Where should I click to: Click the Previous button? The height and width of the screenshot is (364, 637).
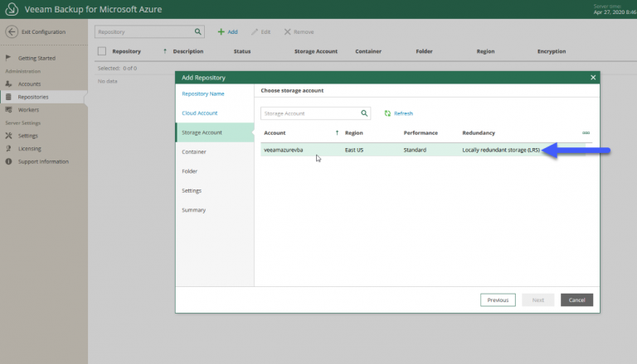coord(498,300)
